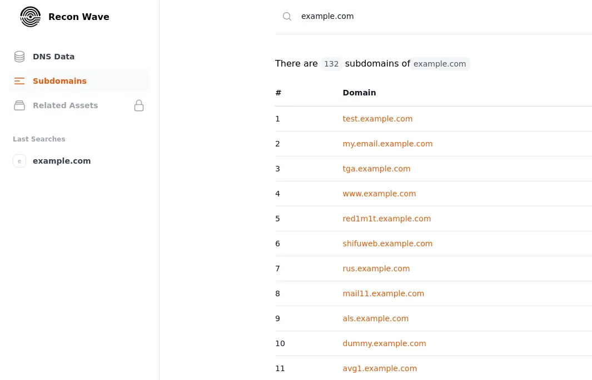The width and height of the screenshot is (592, 380).
Task: Click the 'e' avatar of last search
Action: (19, 161)
